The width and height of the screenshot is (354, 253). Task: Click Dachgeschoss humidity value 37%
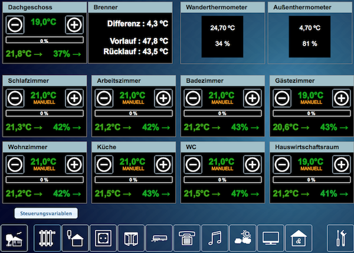tap(61, 54)
